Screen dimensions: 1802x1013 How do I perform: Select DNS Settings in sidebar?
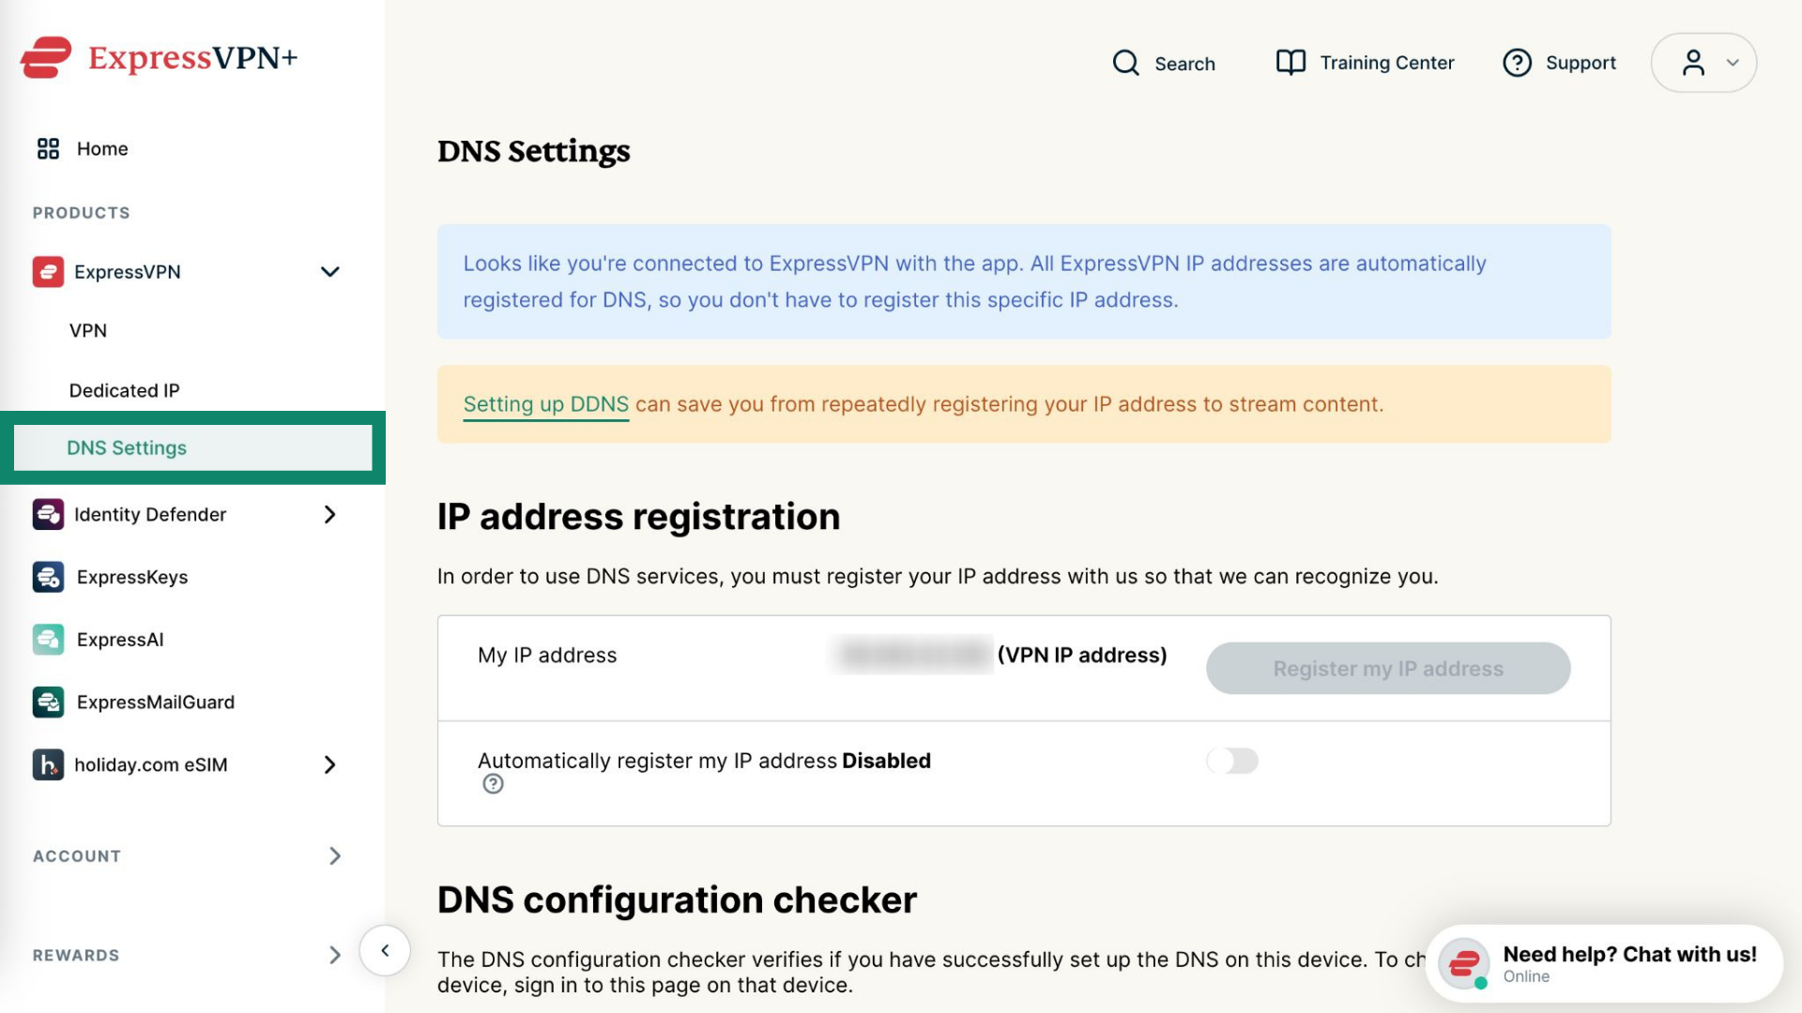point(192,448)
